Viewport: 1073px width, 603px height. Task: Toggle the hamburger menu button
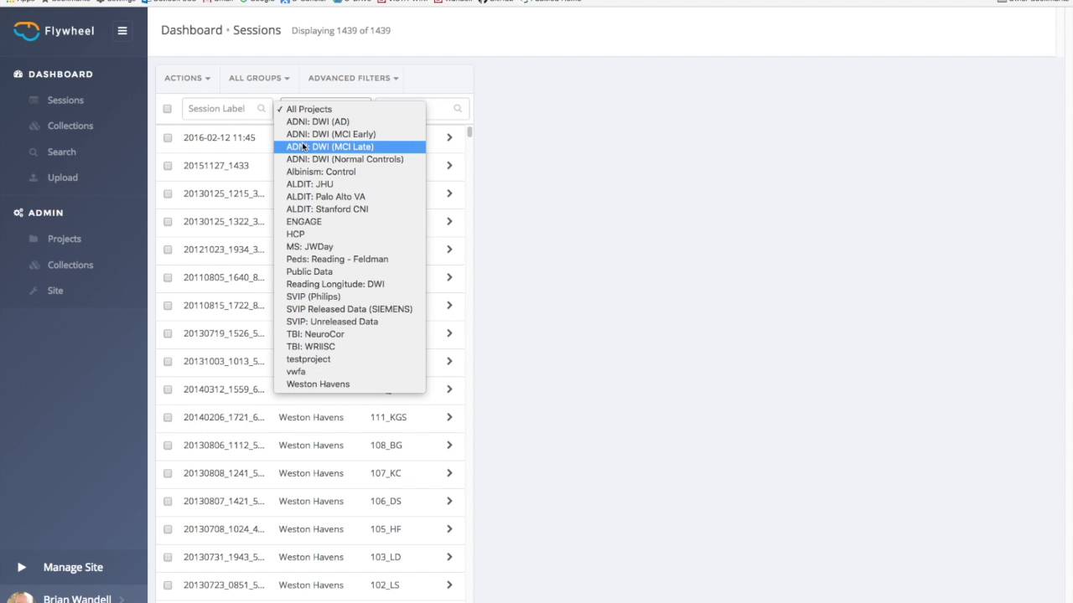tap(122, 31)
